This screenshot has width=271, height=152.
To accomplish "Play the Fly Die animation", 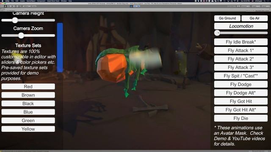I will tap(241, 118).
